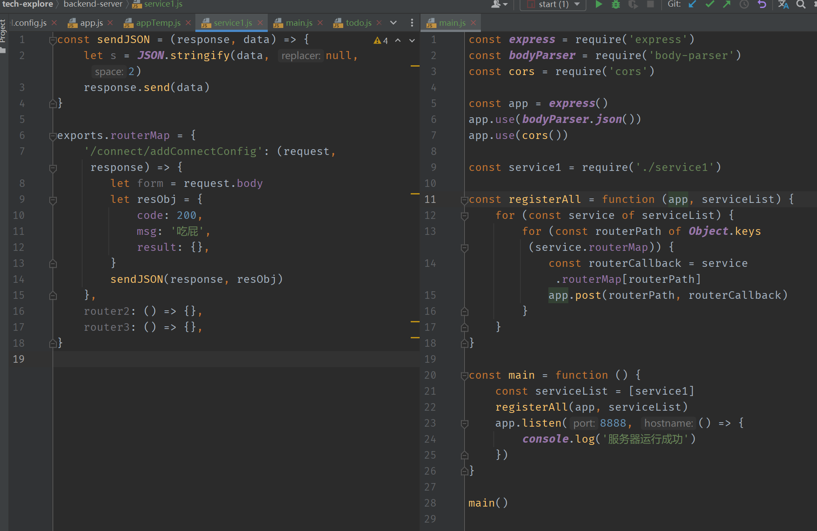Open the todo.js tab
817x531 pixels.
pos(359,23)
